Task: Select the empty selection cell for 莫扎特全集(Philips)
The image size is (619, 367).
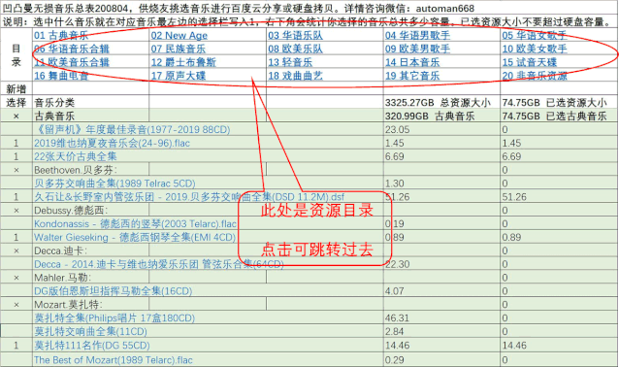Action: pos(16,318)
